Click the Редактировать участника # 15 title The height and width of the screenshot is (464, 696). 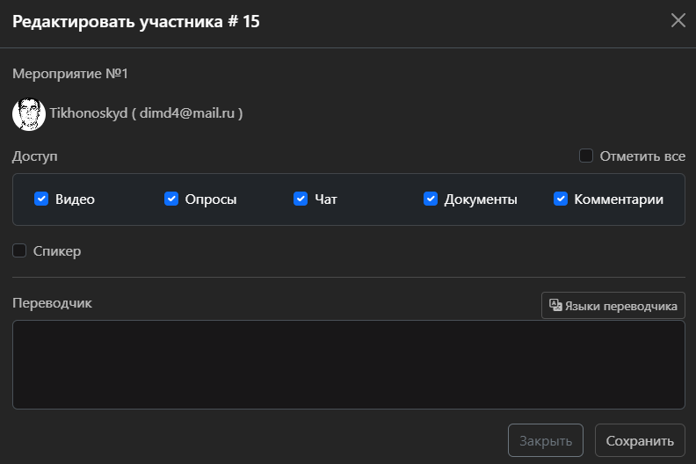point(135,22)
